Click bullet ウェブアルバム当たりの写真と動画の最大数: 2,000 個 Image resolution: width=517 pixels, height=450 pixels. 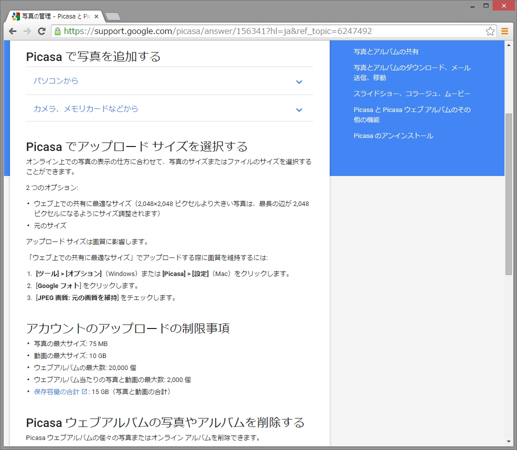[112, 379]
